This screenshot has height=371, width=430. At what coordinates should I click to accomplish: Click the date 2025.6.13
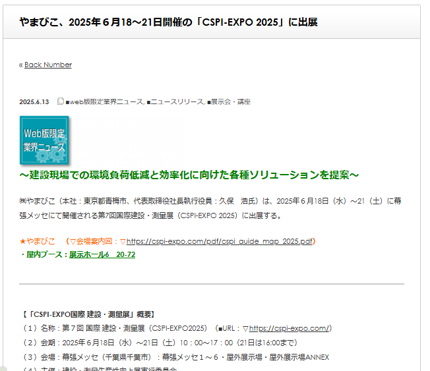(34, 102)
